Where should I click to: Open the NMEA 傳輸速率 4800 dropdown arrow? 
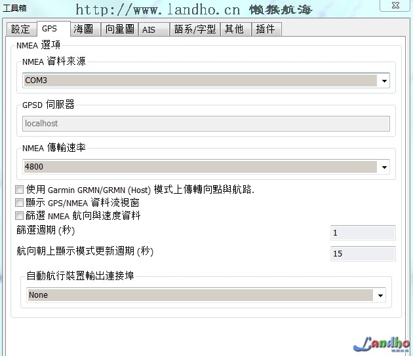[384, 167]
